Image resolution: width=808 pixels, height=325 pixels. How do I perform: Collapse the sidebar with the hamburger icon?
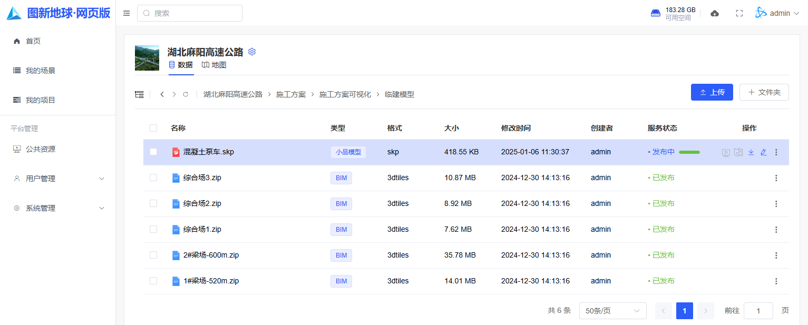click(126, 13)
